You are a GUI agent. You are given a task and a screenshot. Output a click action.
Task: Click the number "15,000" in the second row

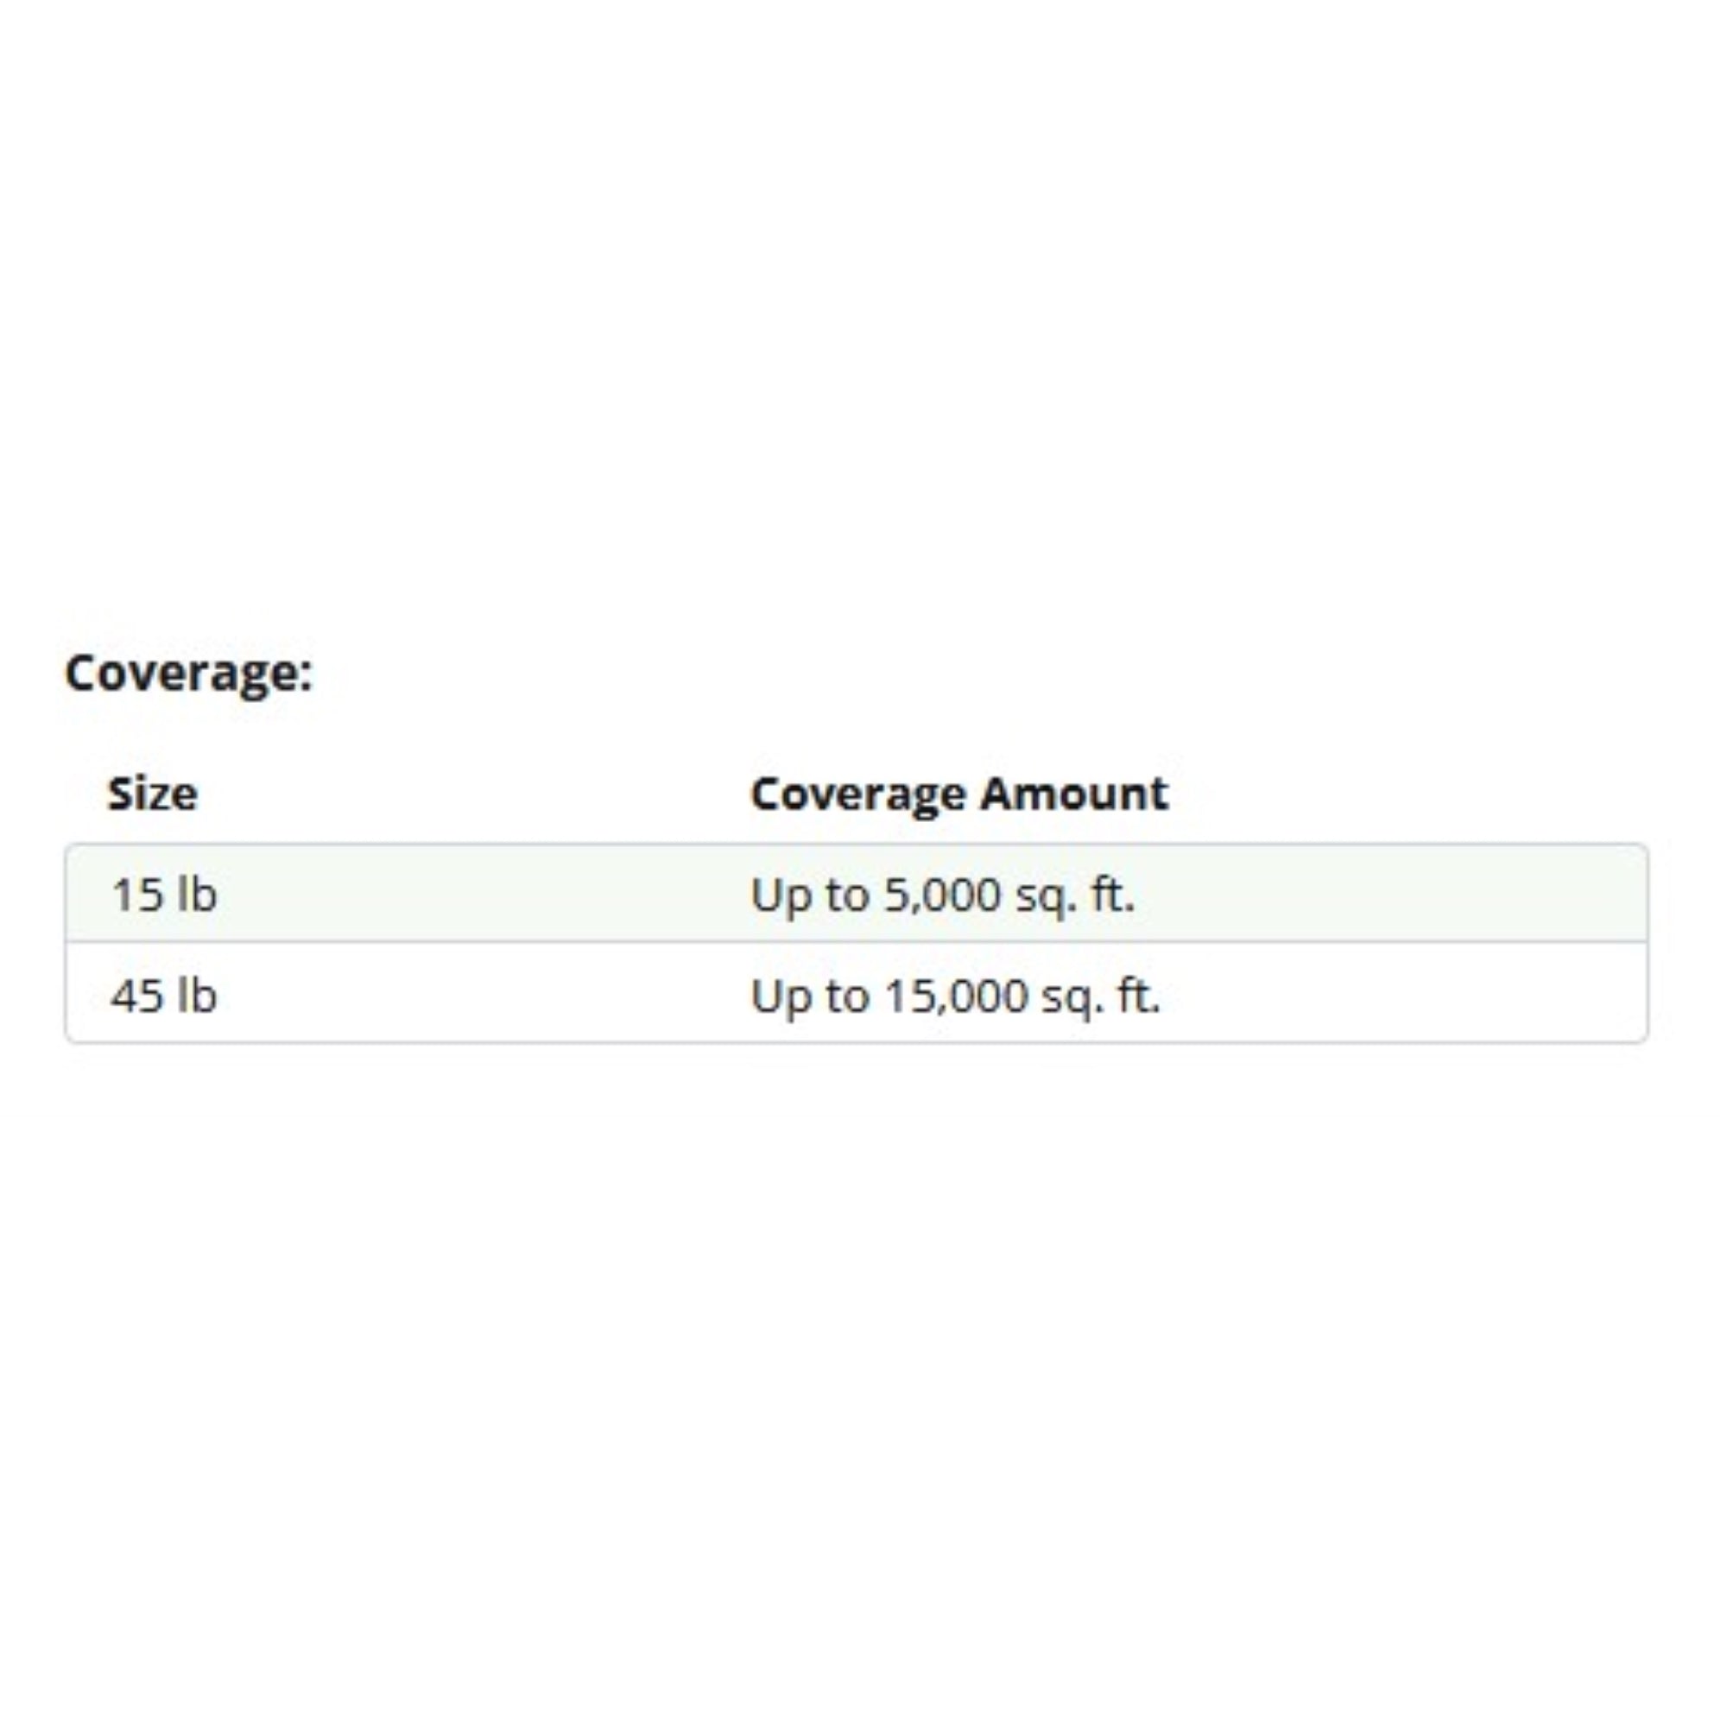[956, 996]
